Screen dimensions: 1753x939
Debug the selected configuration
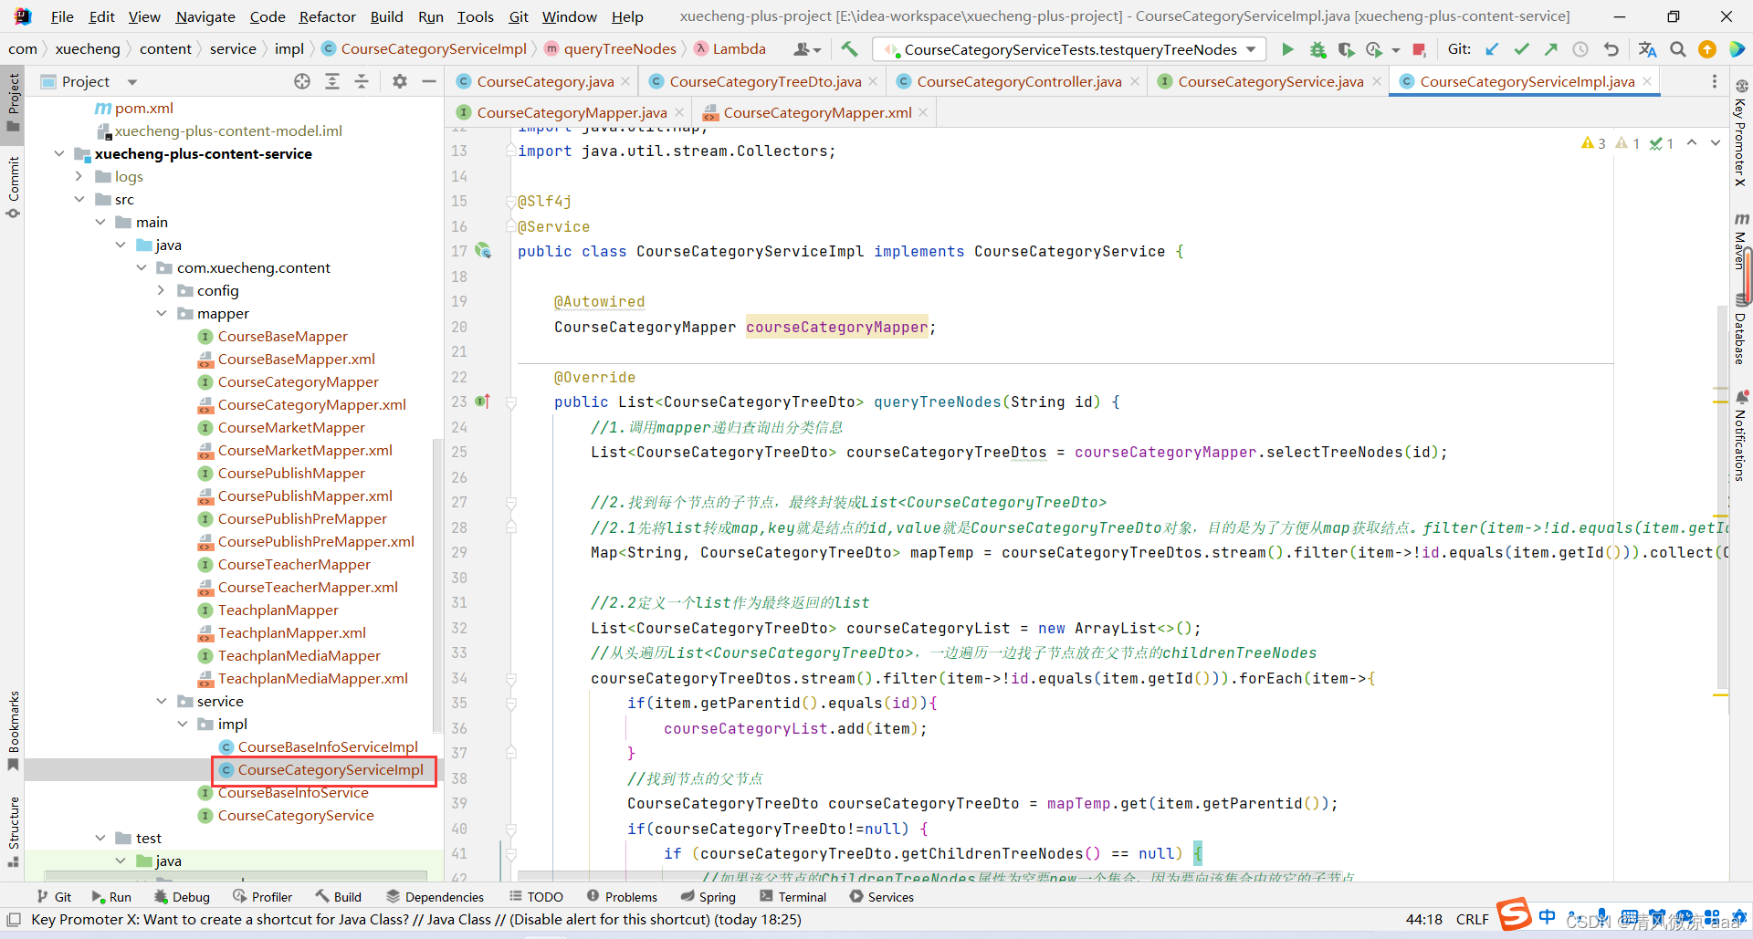click(x=1317, y=49)
